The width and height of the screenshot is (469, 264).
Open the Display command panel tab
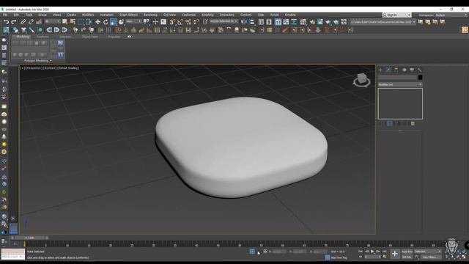coord(412,70)
